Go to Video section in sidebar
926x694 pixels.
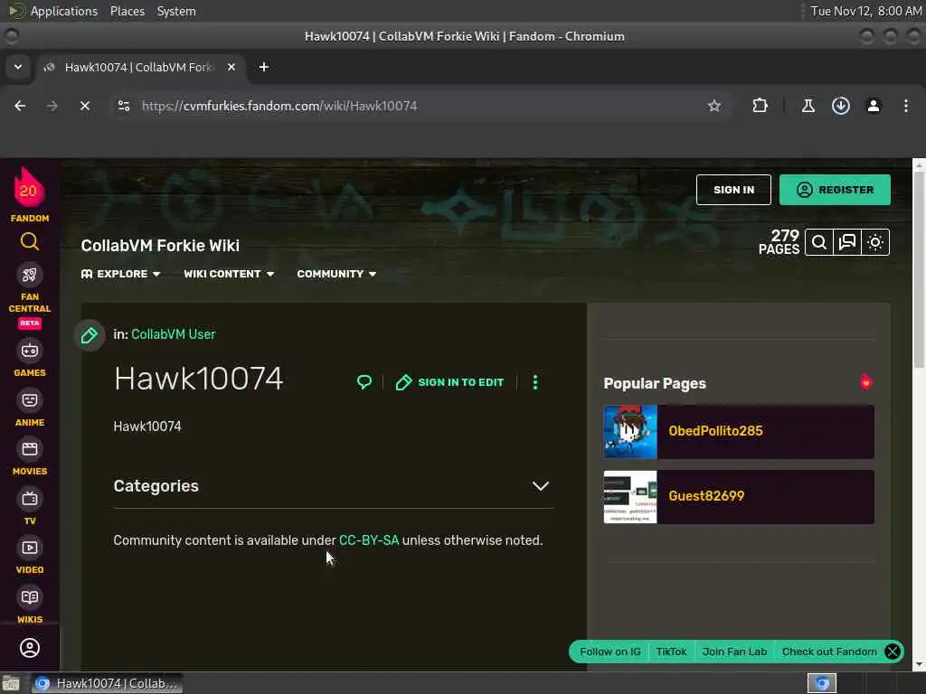click(30, 556)
